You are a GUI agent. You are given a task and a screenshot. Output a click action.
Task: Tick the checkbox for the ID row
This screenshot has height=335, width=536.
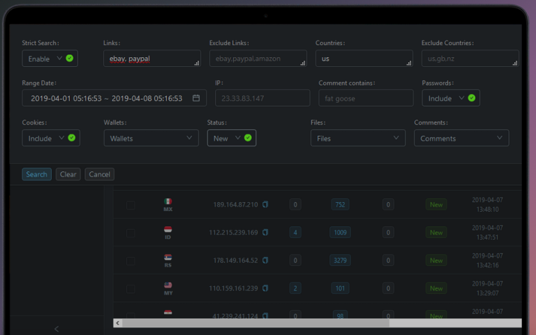tap(131, 233)
